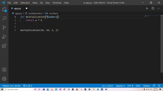Open the Terminal menu

pyautogui.click(x=57, y=3)
